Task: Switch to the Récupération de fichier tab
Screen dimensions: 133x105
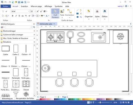Action: tap(25, 99)
